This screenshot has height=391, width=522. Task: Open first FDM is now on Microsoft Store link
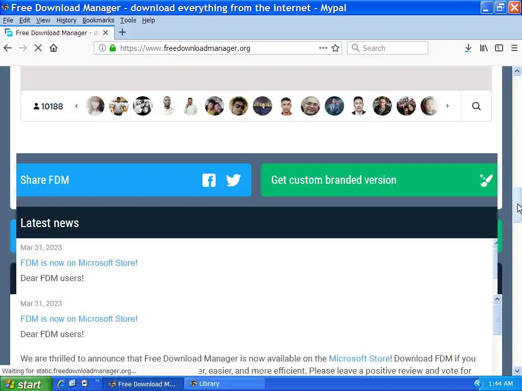click(x=79, y=263)
